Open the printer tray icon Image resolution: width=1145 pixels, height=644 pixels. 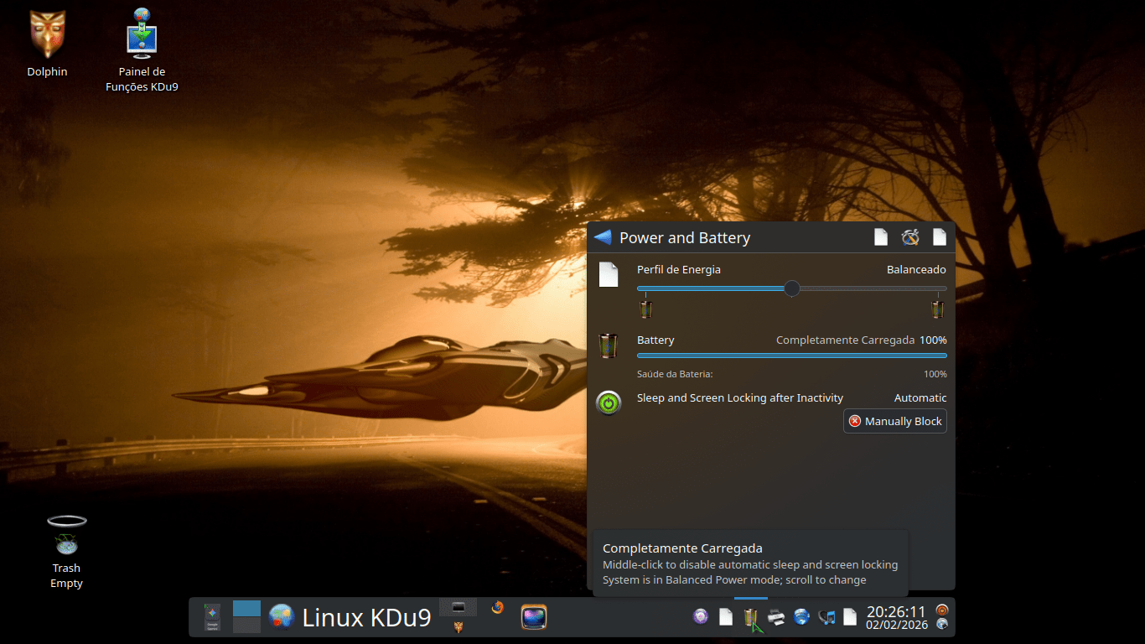(x=776, y=618)
